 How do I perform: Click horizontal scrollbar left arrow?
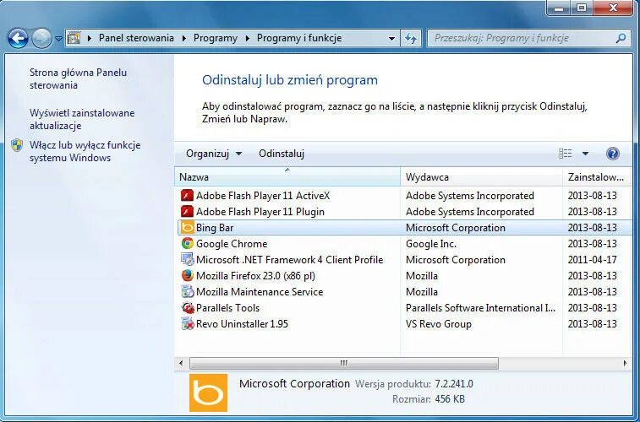pyautogui.click(x=181, y=363)
